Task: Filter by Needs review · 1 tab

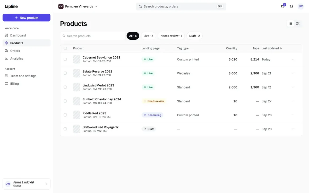Action: pyautogui.click(x=171, y=36)
